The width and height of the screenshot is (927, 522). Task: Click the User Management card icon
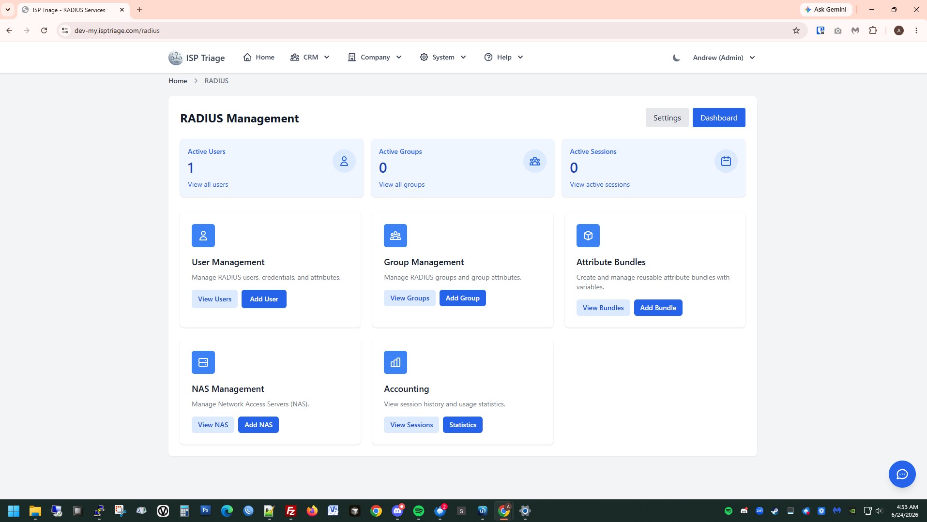(x=203, y=236)
